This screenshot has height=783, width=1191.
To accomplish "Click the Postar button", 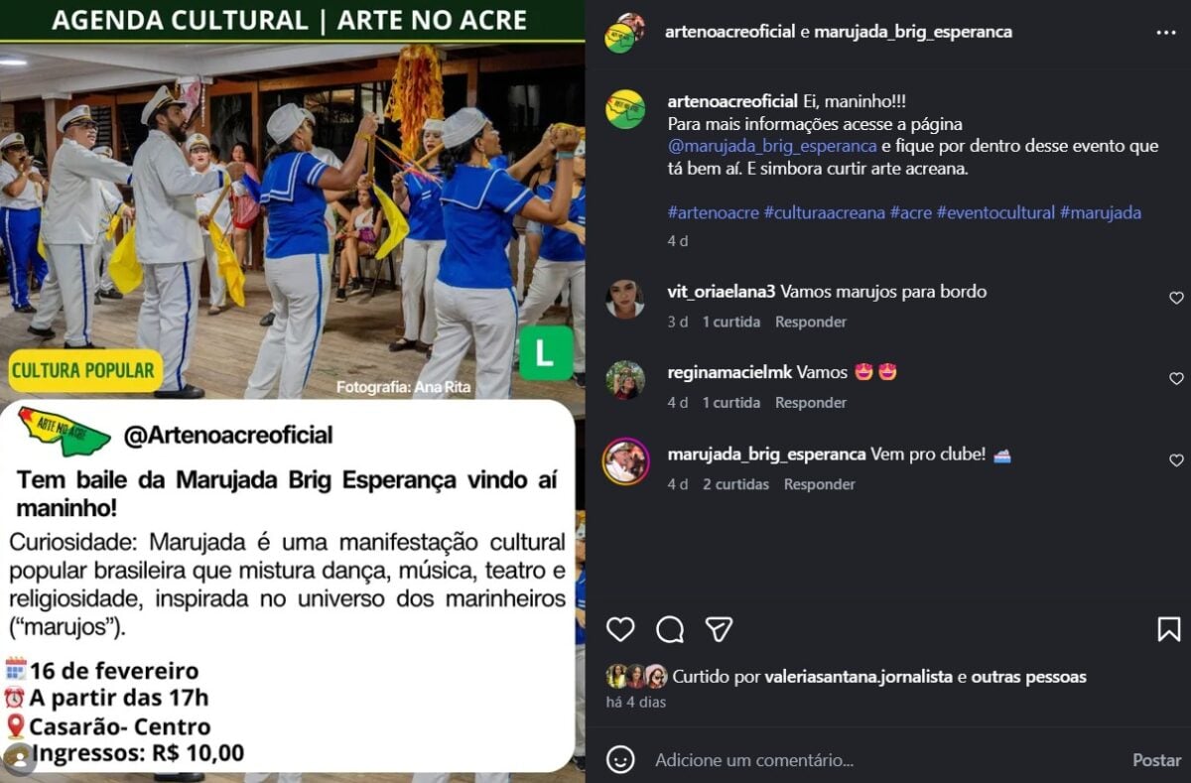I will [1156, 760].
